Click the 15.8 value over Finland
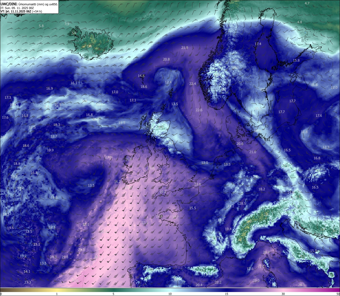This screenshot has width=340, height=296. pos(296,61)
